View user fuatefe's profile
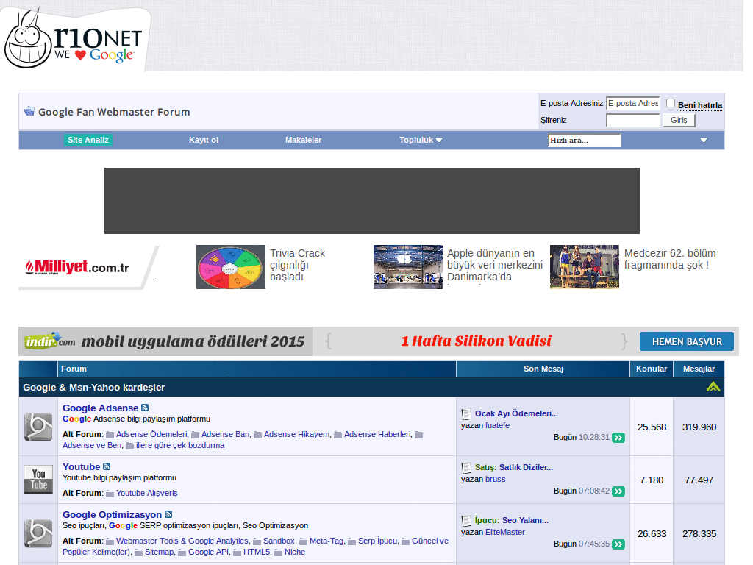This screenshot has width=753, height=565. point(498,425)
